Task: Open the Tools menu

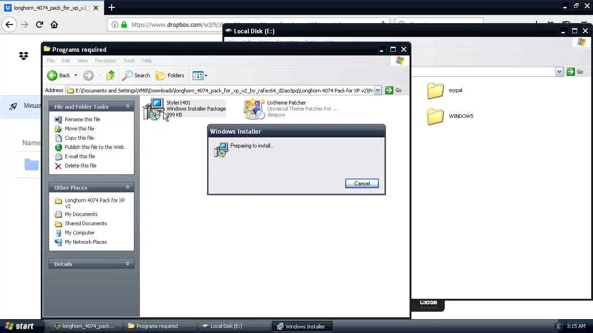Action: click(129, 61)
